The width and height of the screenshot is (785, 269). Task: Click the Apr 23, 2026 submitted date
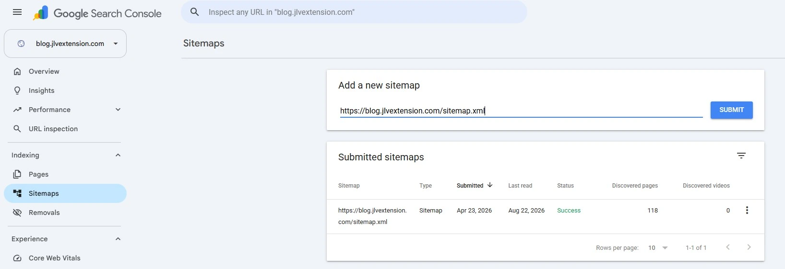[474, 211]
